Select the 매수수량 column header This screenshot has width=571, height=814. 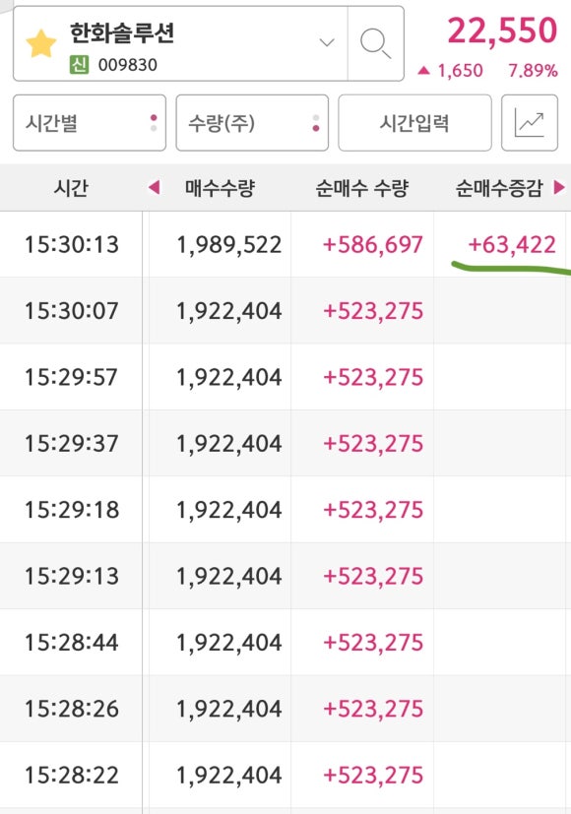pos(221,188)
